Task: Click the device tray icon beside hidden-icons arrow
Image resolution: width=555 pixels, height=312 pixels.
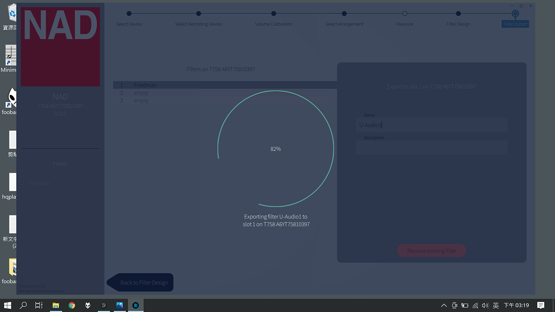Action: click(455, 306)
